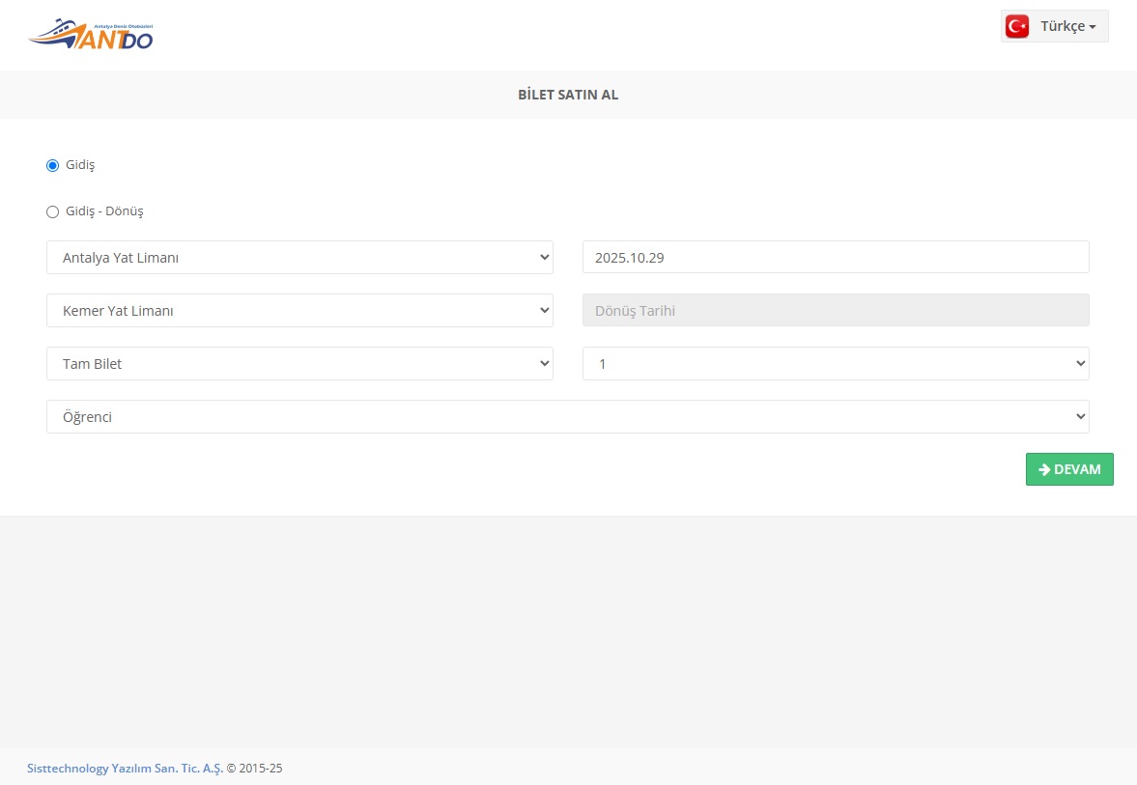The height and width of the screenshot is (785, 1137).
Task: Open the Türkçe language menu
Action: [x=1055, y=26]
